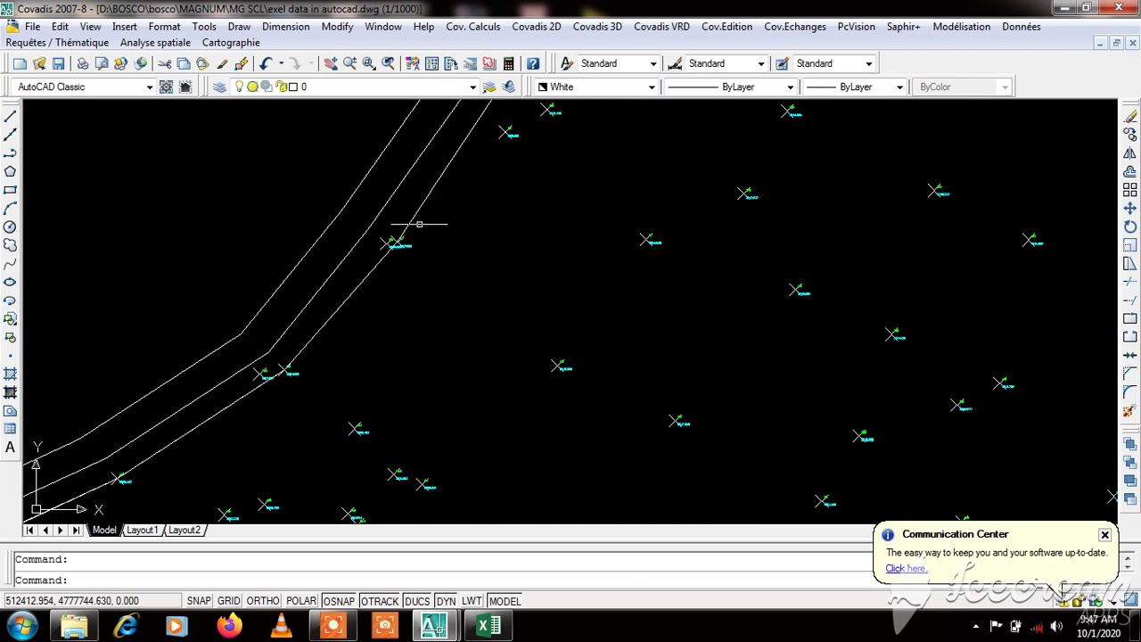Select the Multiline Text A tool
Screen dimensions: 1141x642
coord(10,448)
